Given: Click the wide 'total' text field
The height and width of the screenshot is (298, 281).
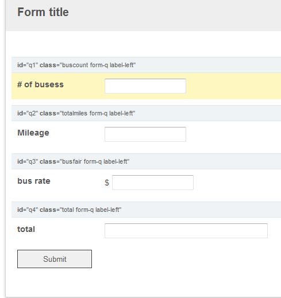Looking at the screenshot, I should 186,231.
